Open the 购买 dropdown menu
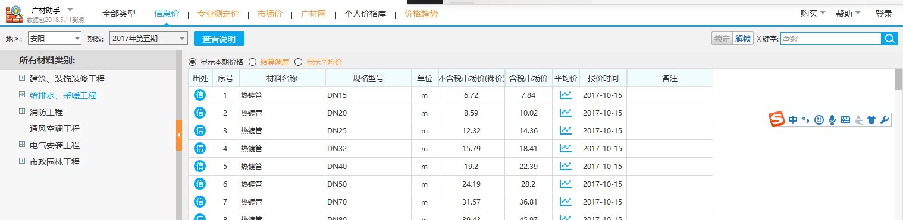The image size is (903, 220). coord(813,14)
